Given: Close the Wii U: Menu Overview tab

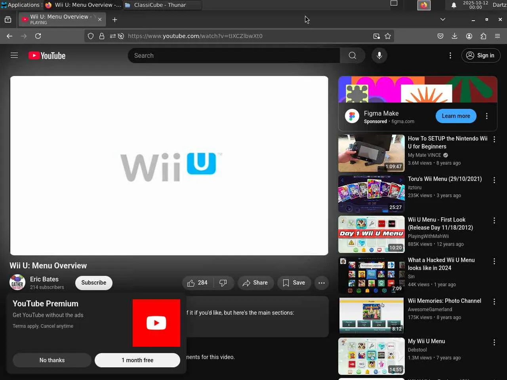Looking at the screenshot, I should (x=100, y=19).
